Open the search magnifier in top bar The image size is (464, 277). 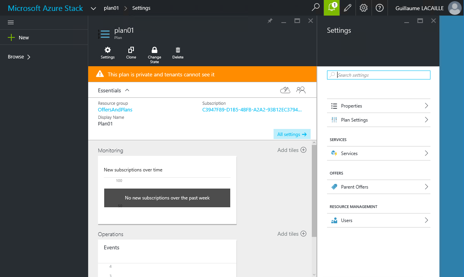point(316,8)
